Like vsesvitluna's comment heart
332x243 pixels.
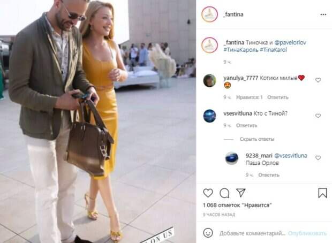tap(318, 116)
